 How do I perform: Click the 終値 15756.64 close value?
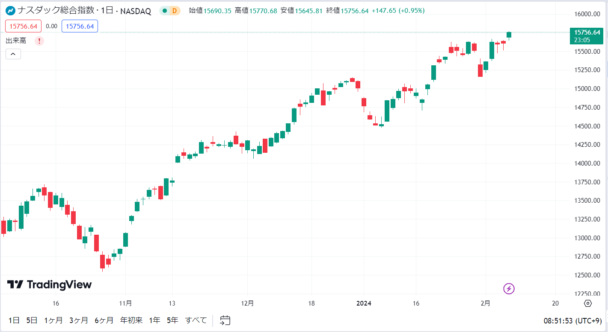(347, 11)
